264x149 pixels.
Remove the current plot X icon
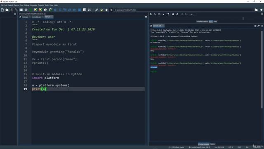click(x=163, y=14)
